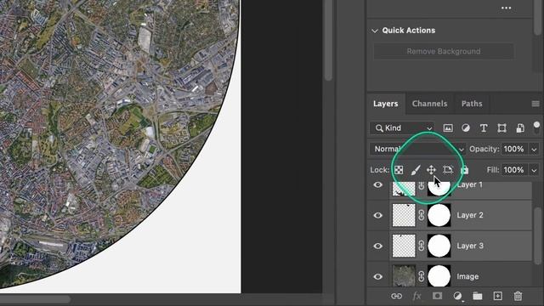This screenshot has height=306, width=544.
Task: Click the Opacity 100% value field
Action: click(514, 150)
